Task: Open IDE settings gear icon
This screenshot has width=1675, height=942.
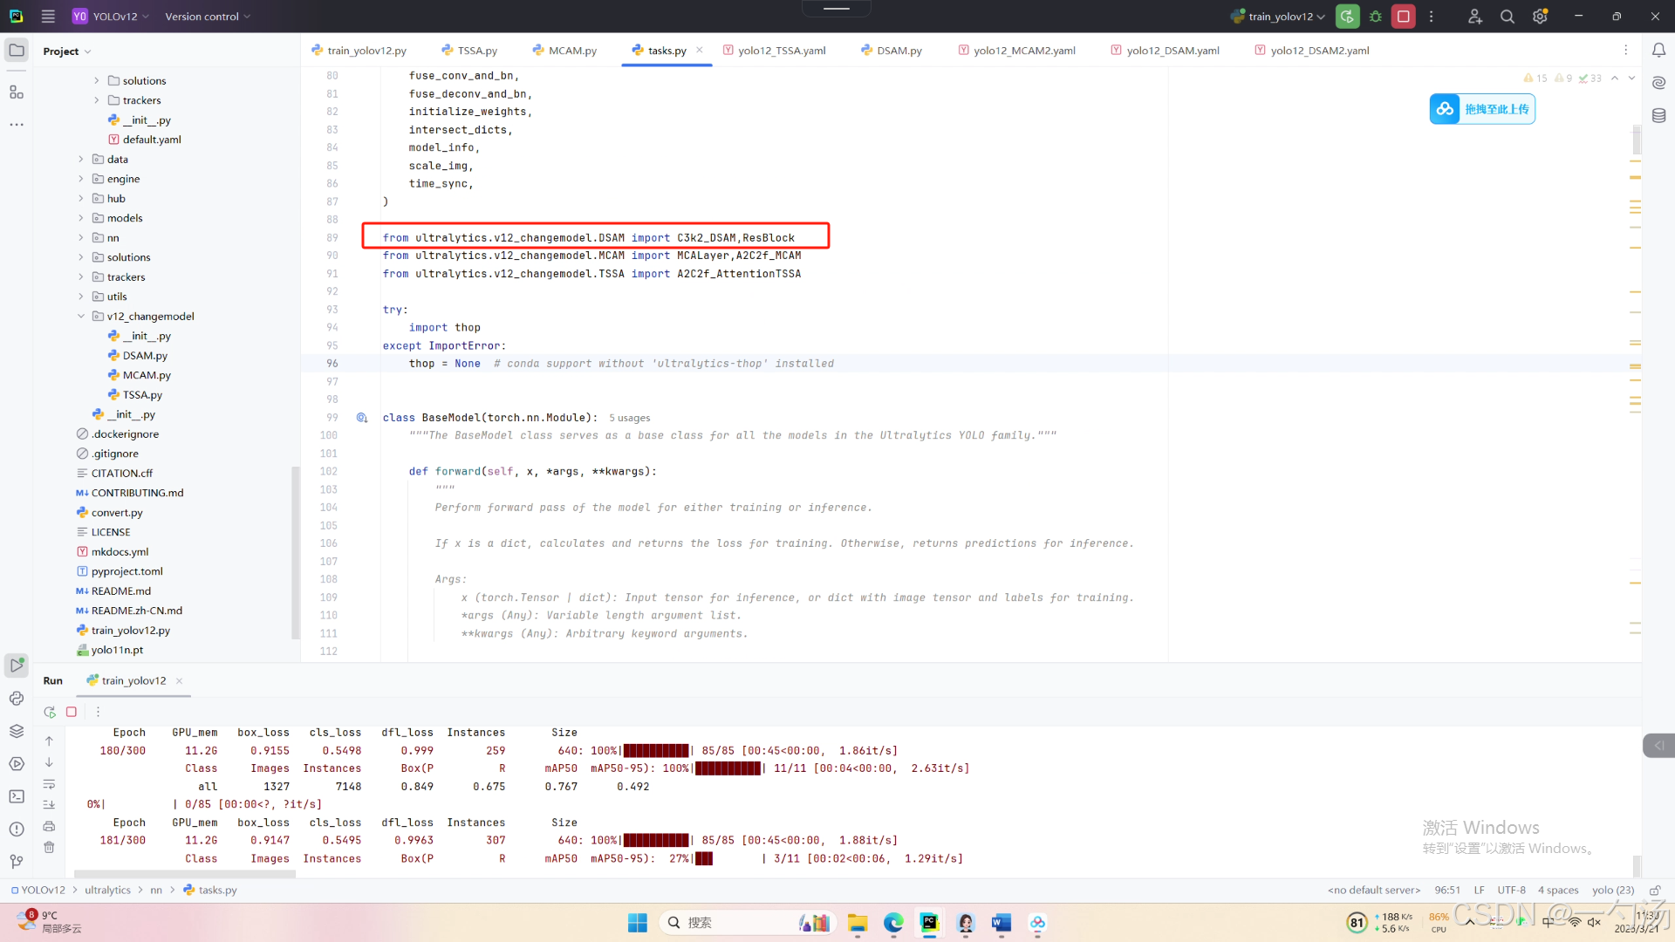Action: [x=1540, y=17]
